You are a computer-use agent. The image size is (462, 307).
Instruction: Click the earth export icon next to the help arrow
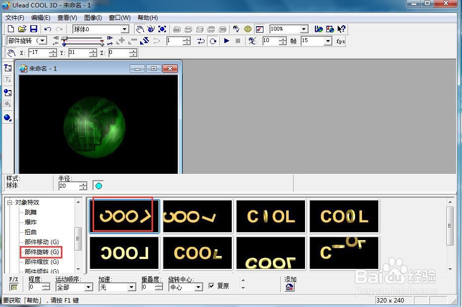[330, 29]
